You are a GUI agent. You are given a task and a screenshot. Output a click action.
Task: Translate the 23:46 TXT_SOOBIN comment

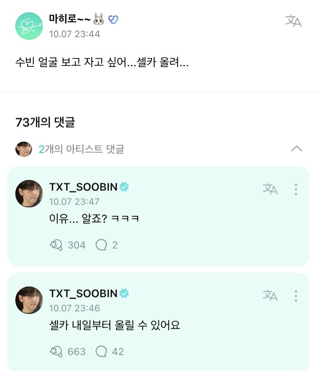tap(270, 295)
